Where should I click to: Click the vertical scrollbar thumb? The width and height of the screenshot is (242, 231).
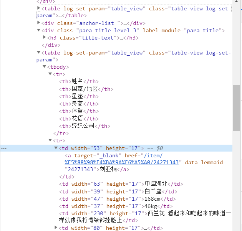click(236, 108)
